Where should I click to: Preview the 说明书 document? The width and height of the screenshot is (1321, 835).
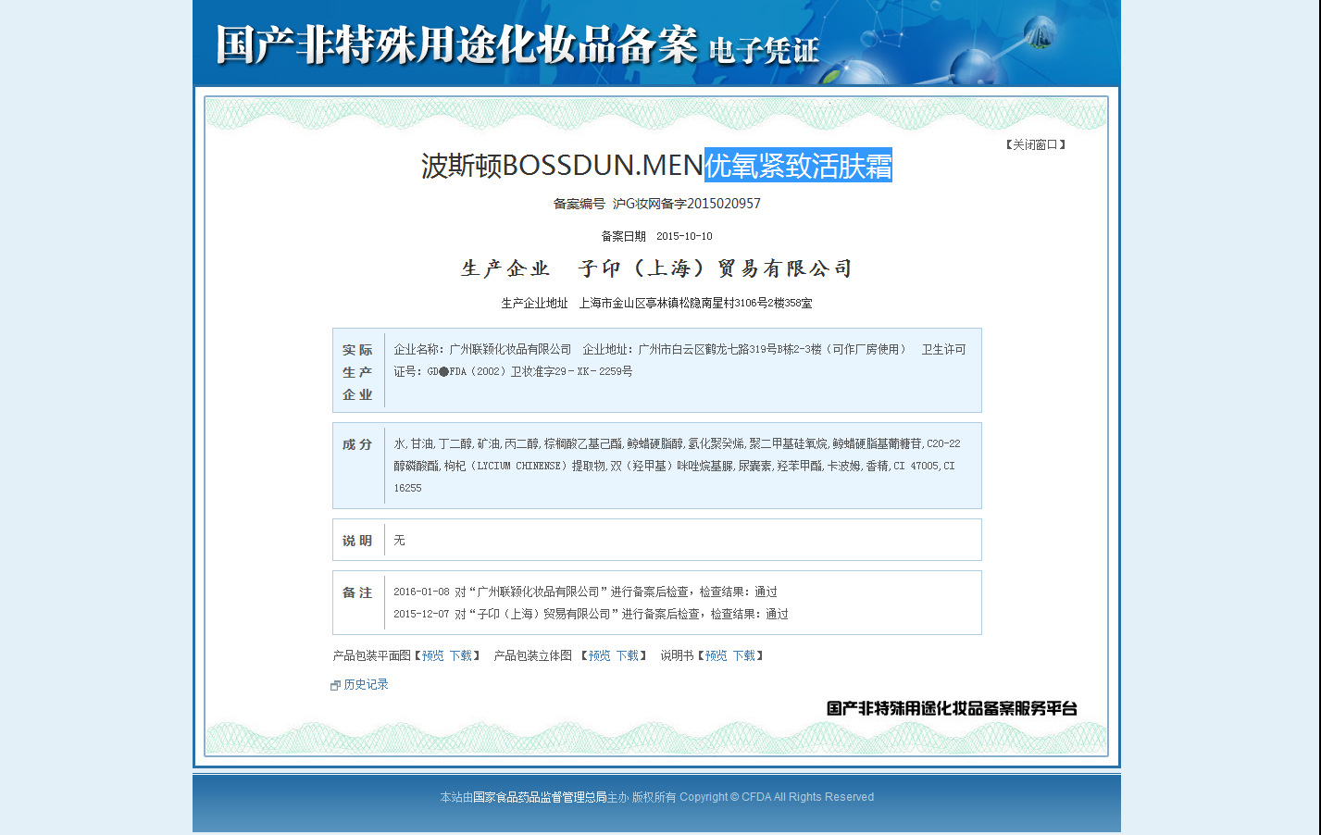pos(717,655)
